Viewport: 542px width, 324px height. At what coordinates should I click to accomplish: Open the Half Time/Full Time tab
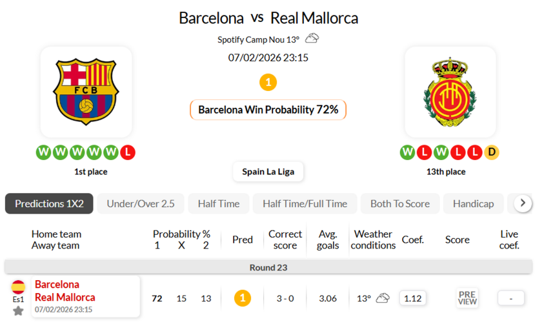[x=305, y=203]
